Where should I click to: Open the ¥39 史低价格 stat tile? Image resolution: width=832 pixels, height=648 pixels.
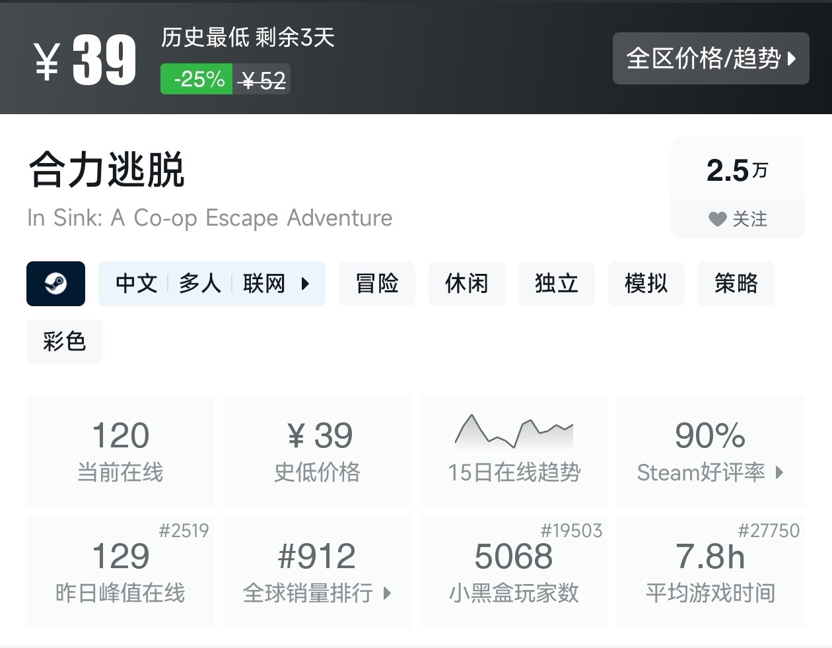click(x=317, y=451)
